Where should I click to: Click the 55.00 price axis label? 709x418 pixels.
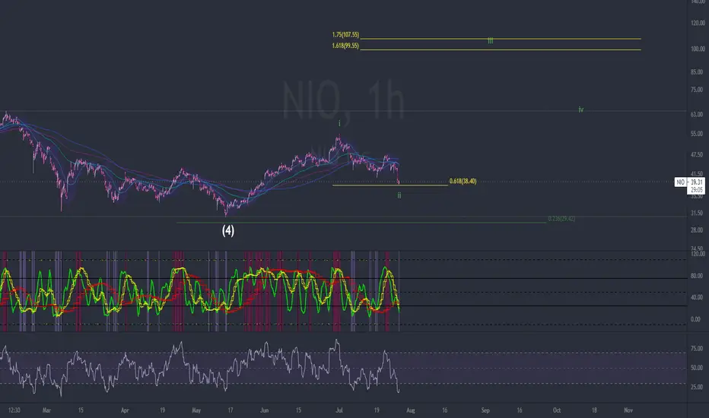point(697,134)
